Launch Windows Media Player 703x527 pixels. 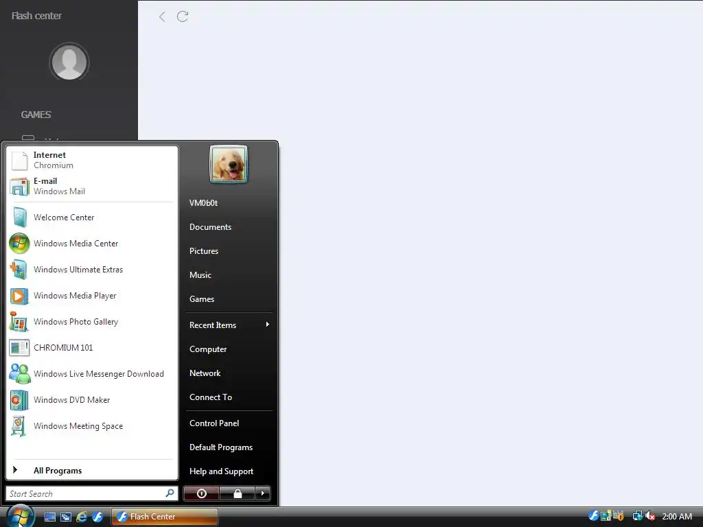92,296
